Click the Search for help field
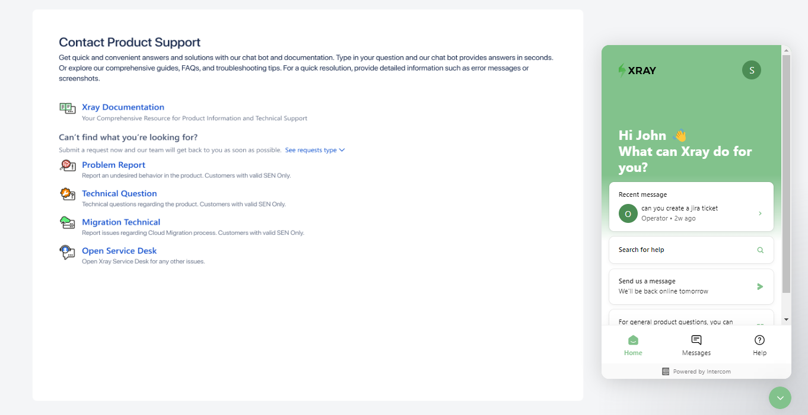 691,250
